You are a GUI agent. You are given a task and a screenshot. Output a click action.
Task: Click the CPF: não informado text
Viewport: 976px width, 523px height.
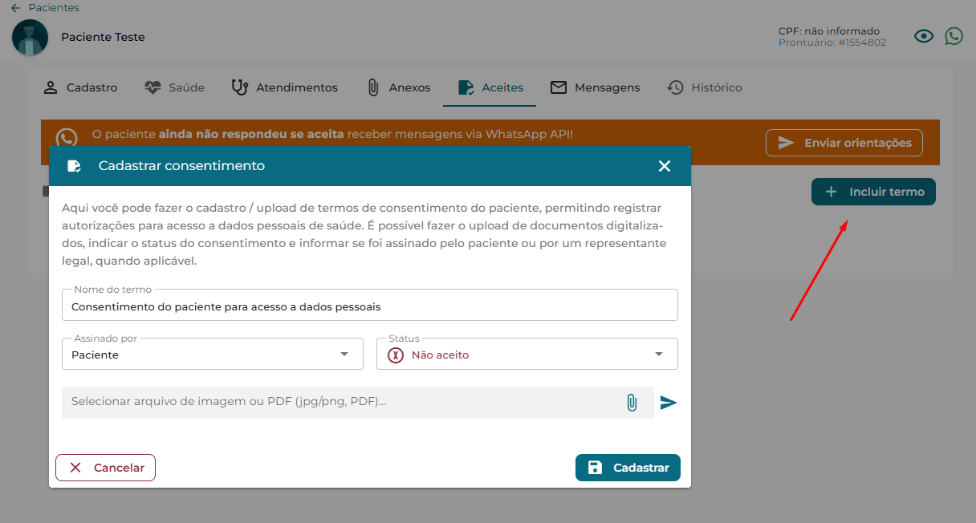tap(829, 31)
